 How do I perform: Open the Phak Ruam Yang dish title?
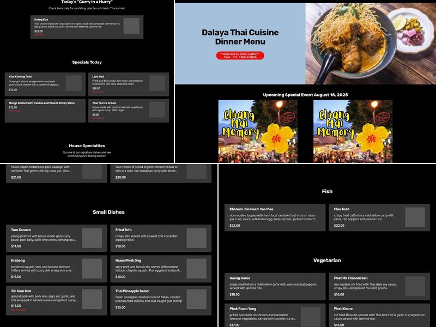(x=243, y=308)
